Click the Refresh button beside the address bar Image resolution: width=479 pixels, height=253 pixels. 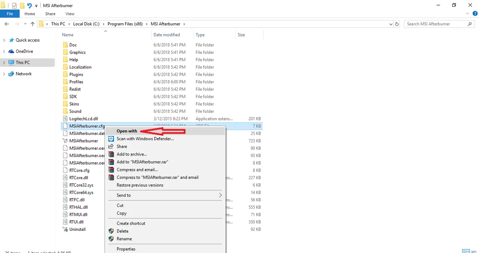coord(397,24)
